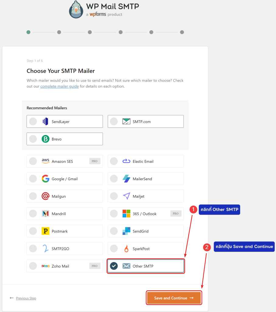Click the SparkPost flame icon

pyautogui.click(x=126, y=249)
